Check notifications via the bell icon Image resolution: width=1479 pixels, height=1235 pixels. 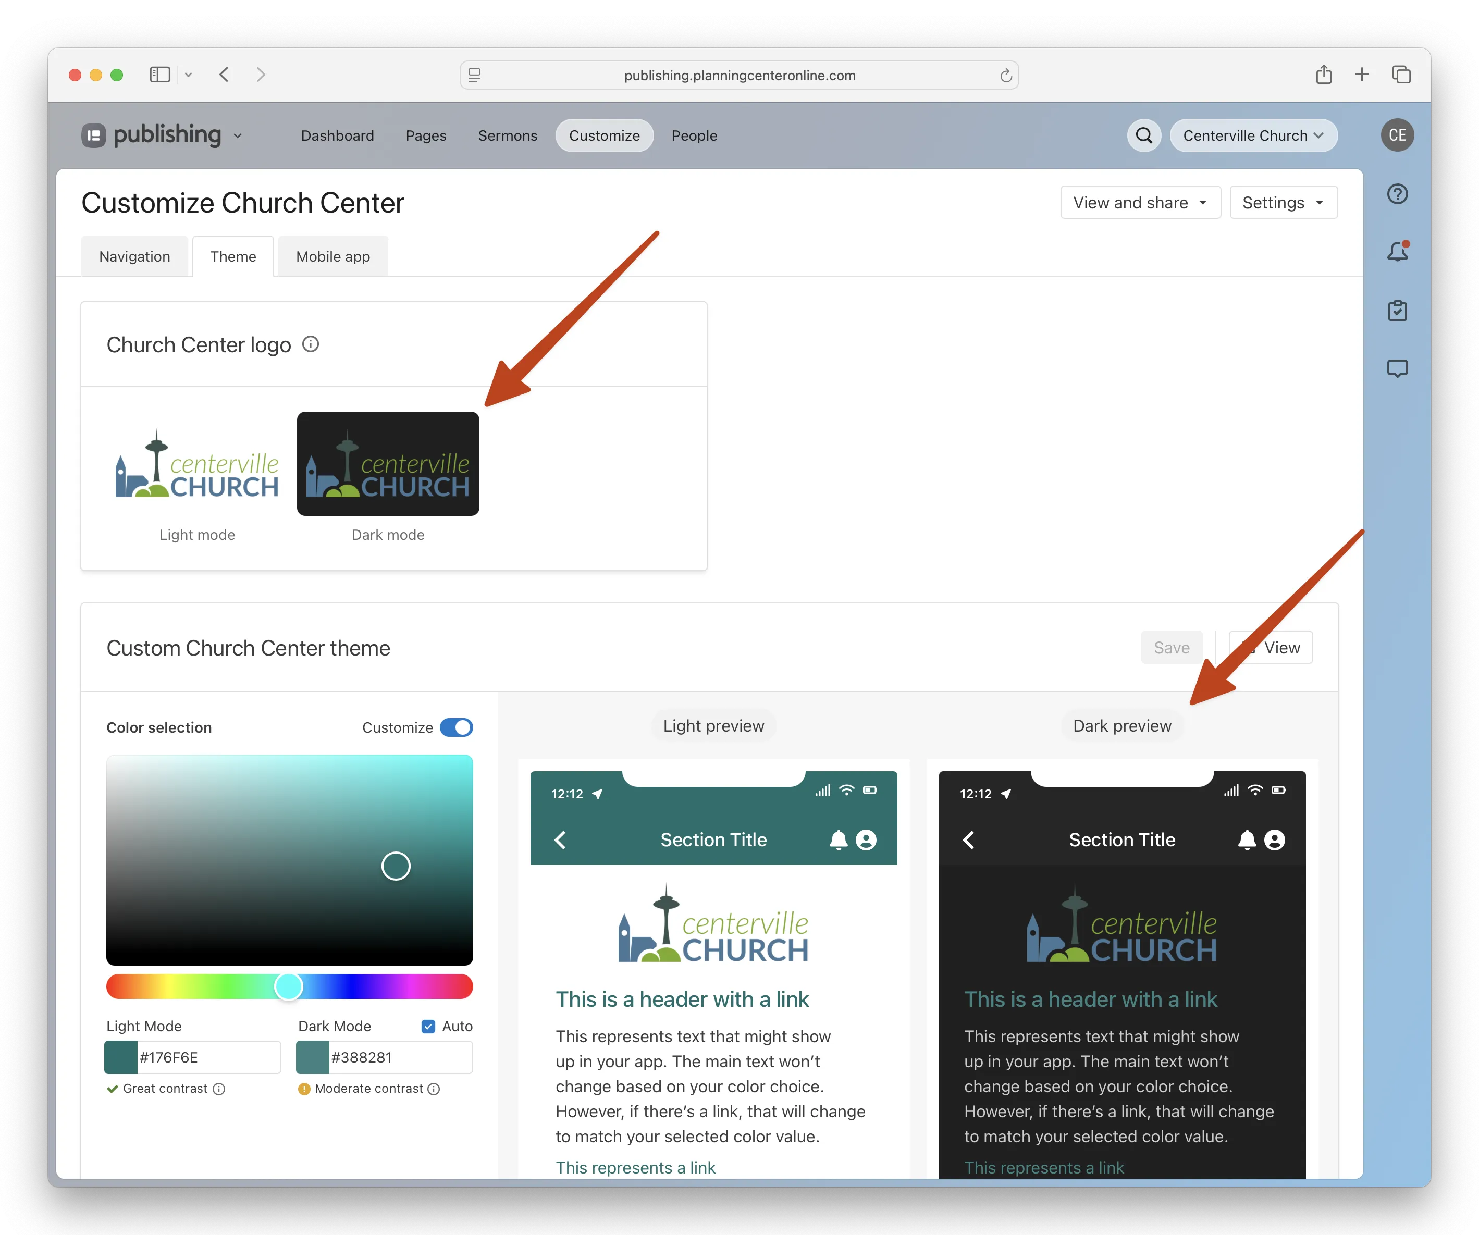[x=1397, y=251]
